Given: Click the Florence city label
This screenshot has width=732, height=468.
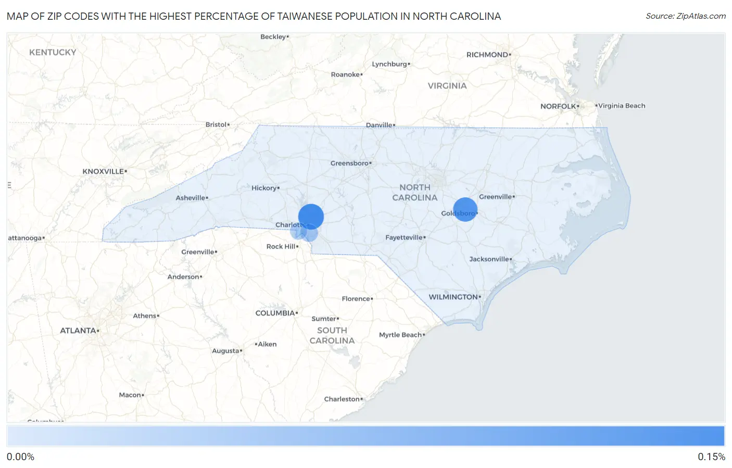Looking at the screenshot, I should tap(356, 299).
